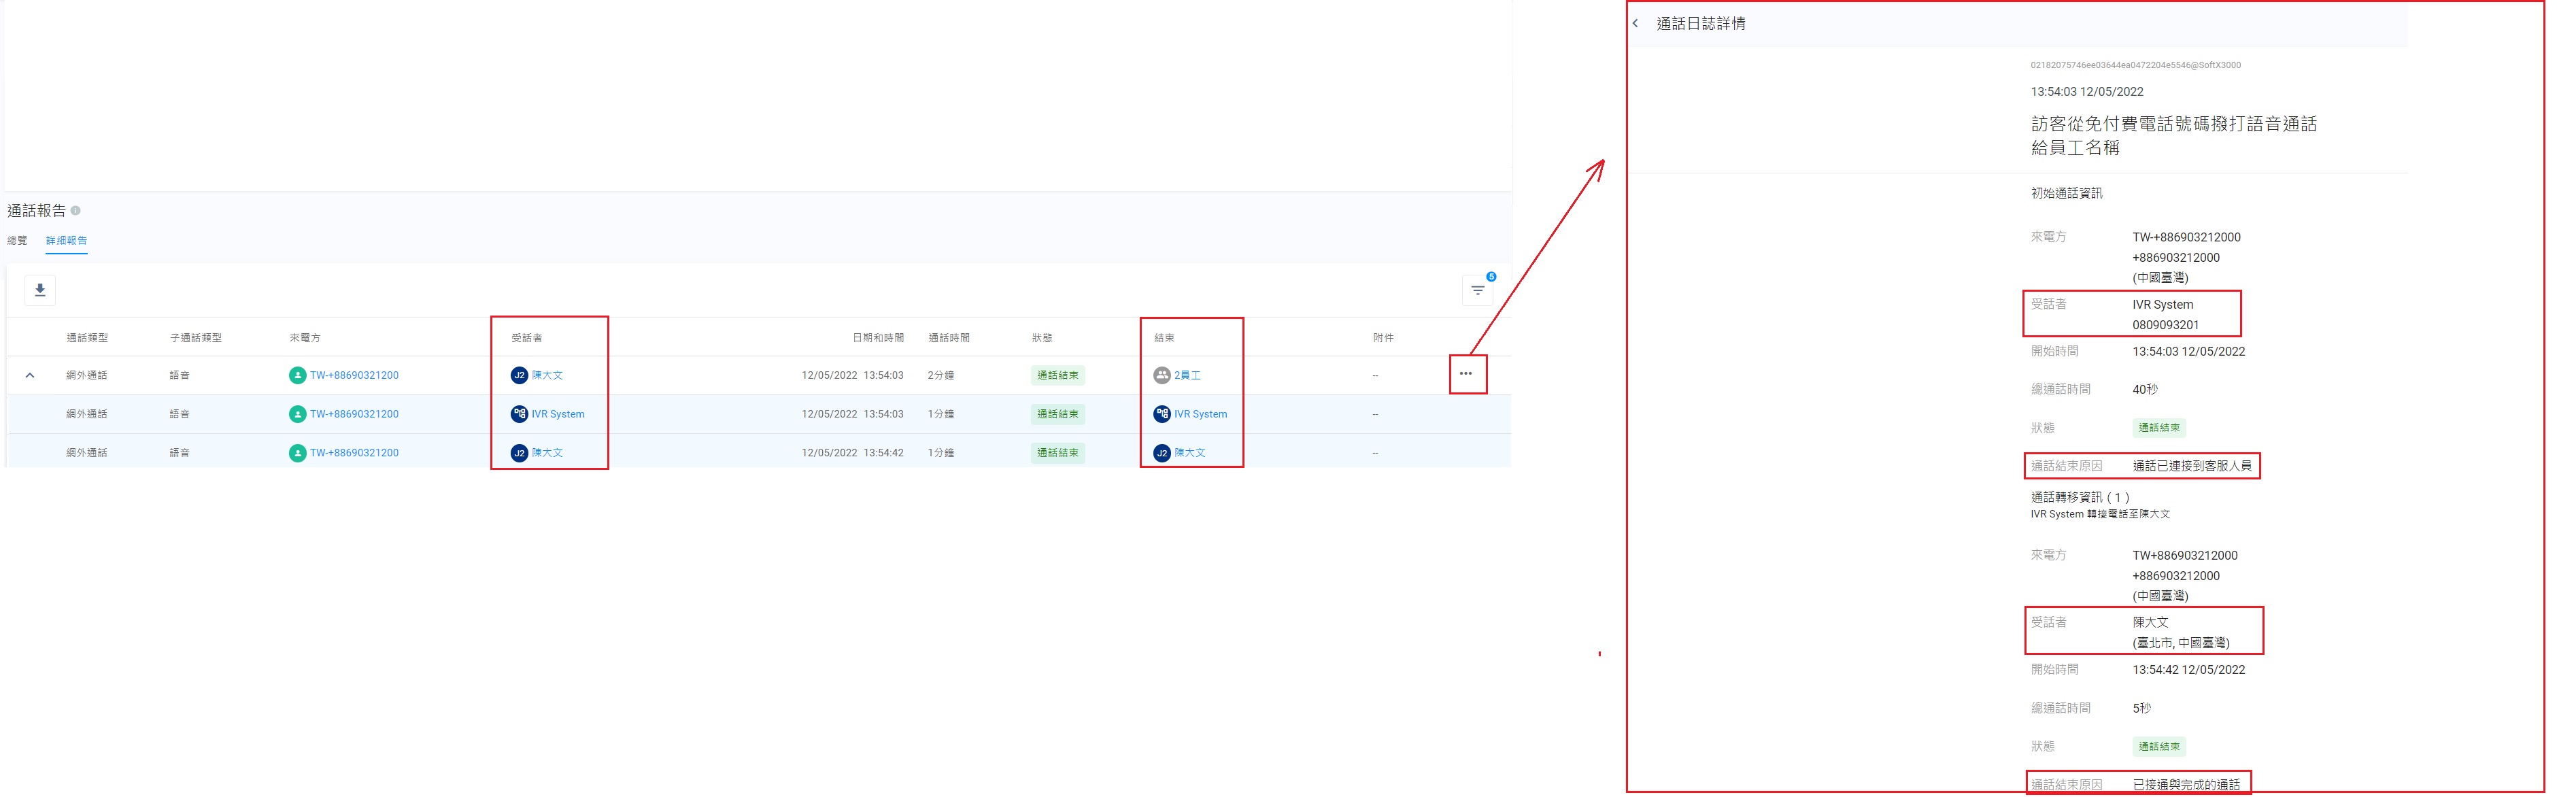
Task: Click the TW-+88690321200 link in the last row
Action: 354,453
